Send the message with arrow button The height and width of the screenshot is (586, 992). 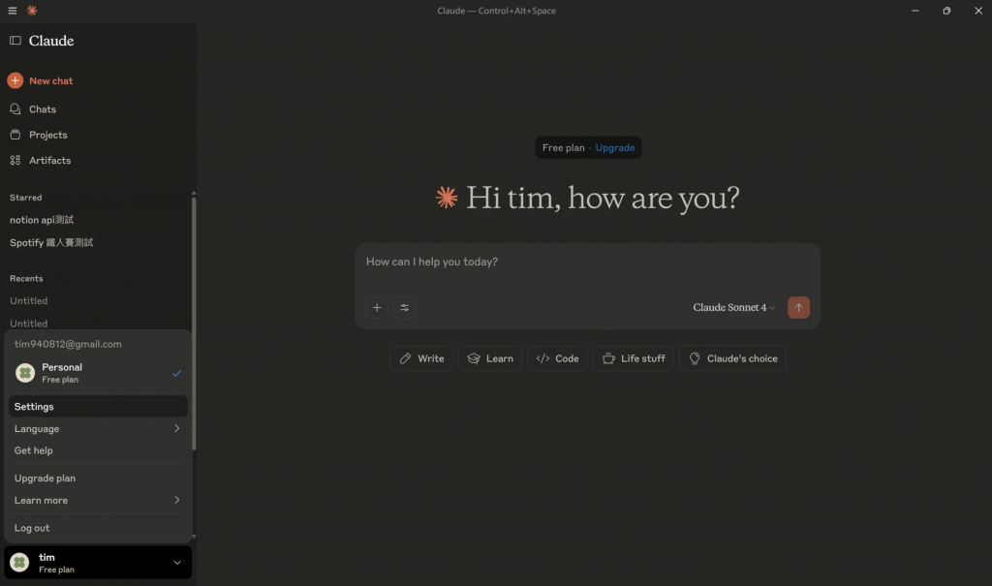click(798, 308)
